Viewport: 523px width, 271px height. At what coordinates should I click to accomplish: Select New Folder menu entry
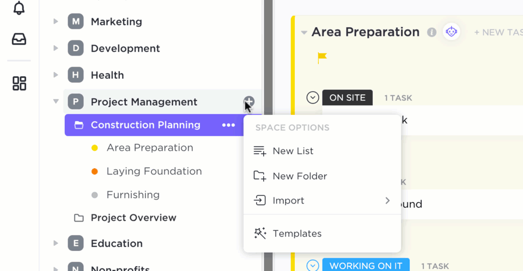point(299,176)
